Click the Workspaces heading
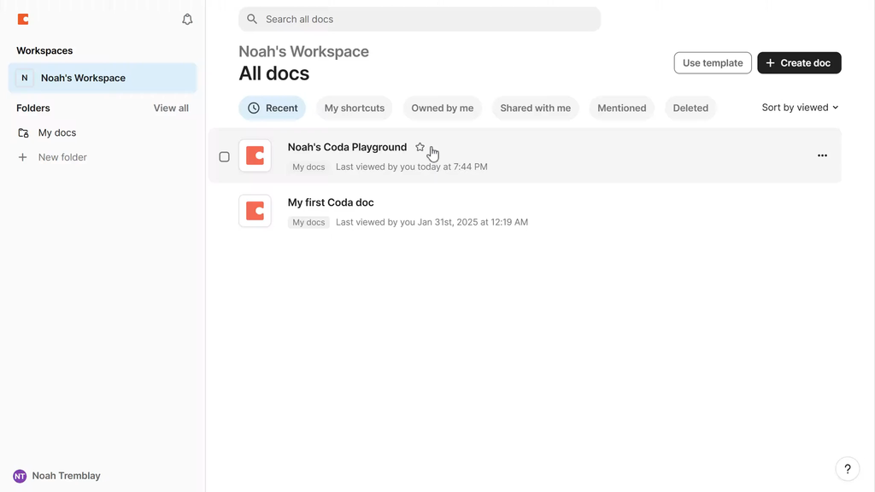Viewport: 875px width, 492px height. pos(44,50)
